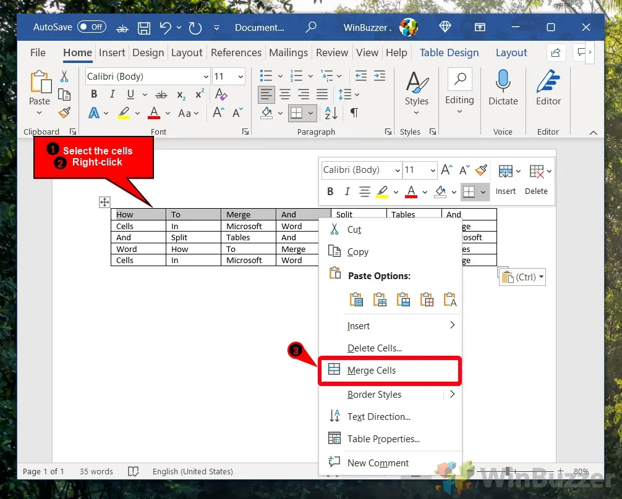Apply Bold formatting in the ribbon
This screenshot has width=622, height=499.
(94, 94)
